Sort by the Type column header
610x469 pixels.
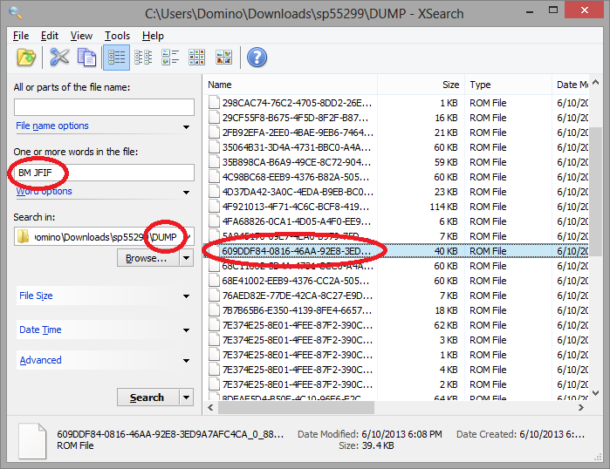point(509,85)
